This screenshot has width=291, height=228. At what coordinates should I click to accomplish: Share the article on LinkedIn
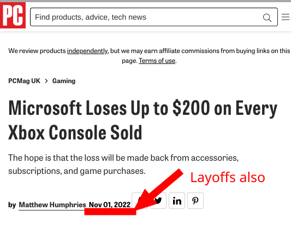(177, 201)
